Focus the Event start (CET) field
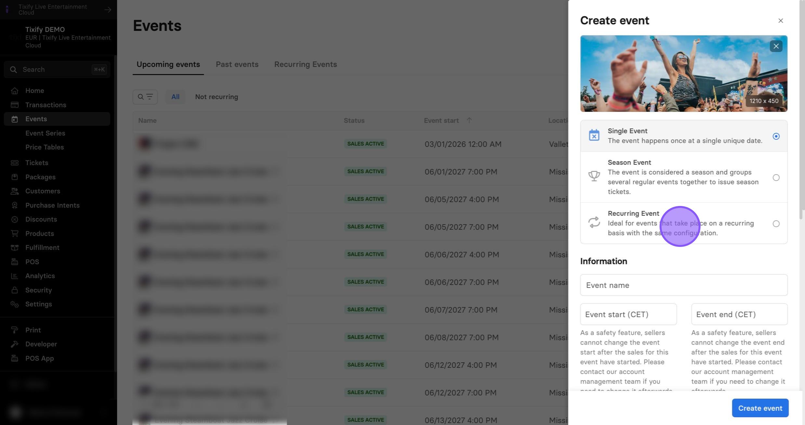Image resolution: width=805 pixels, height=425 pixels. [x=628, y=314]
